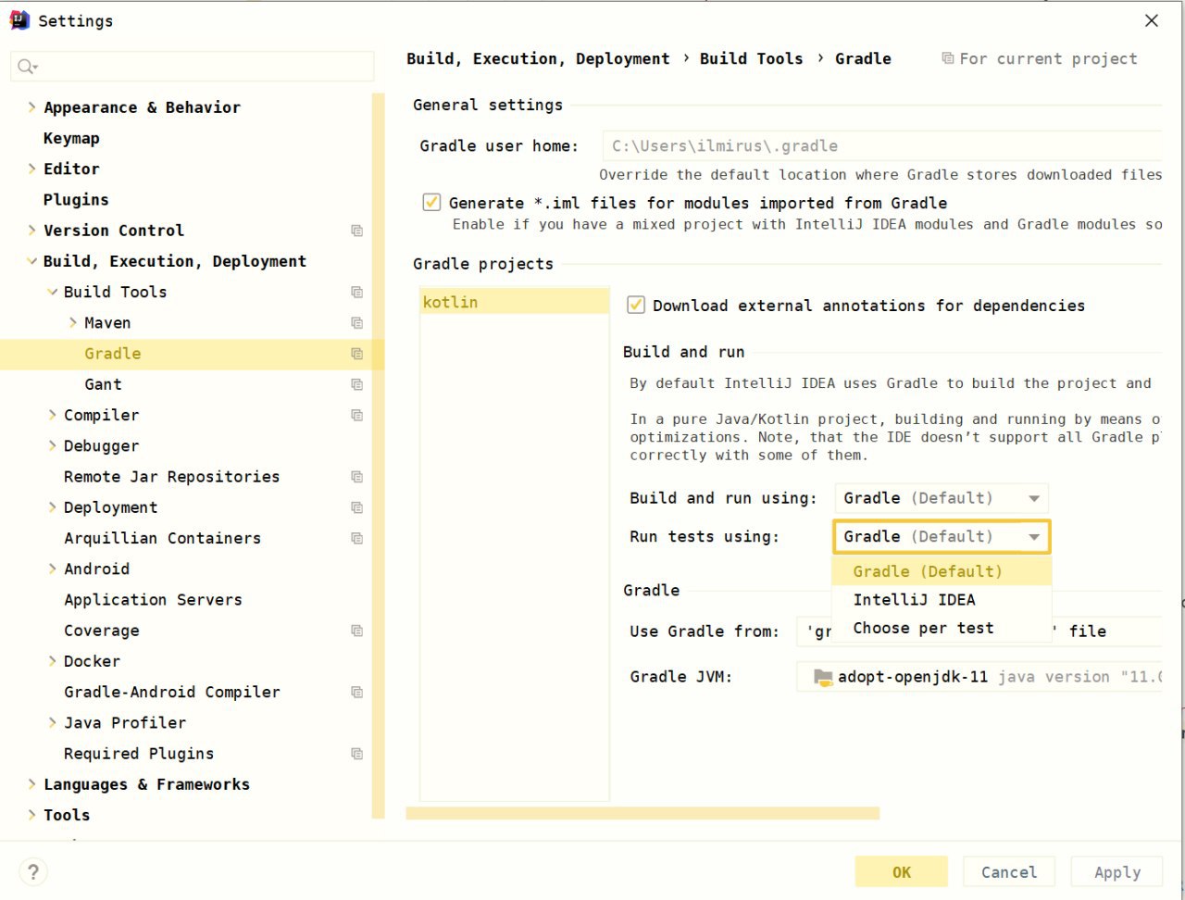Select the Coverage tree item
Screen dimensions: 1185x900
click(102, 631)
